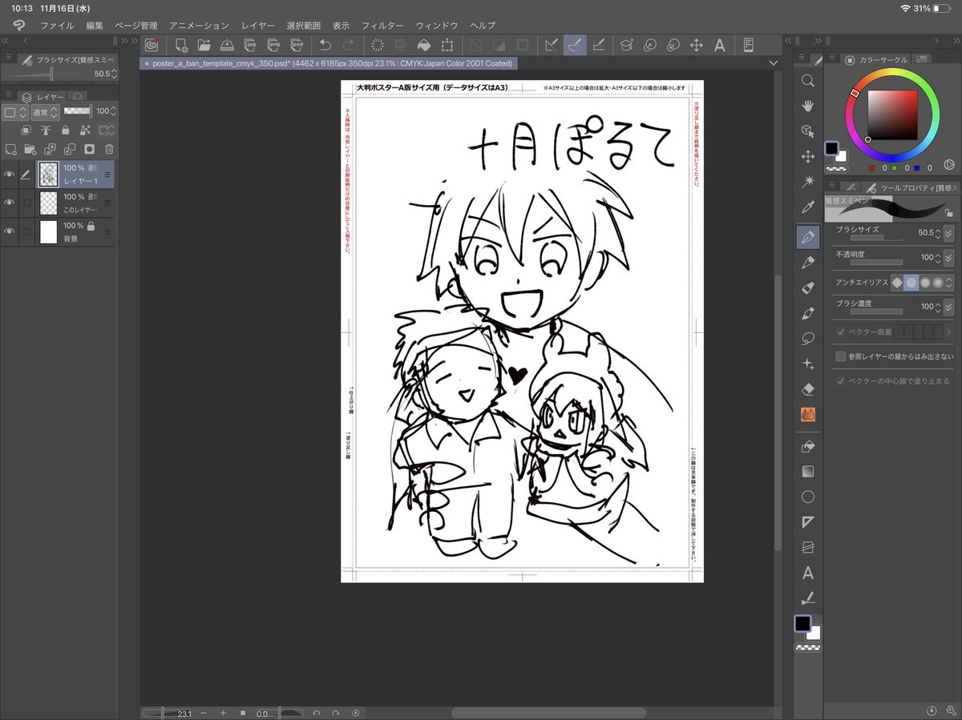The image size is (962, 720).
Task: Export the canvas as JPG
Action: coord(251,45)
